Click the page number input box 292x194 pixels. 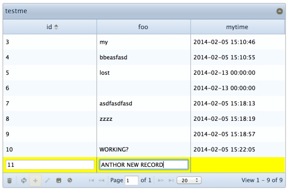click(131, 180)
